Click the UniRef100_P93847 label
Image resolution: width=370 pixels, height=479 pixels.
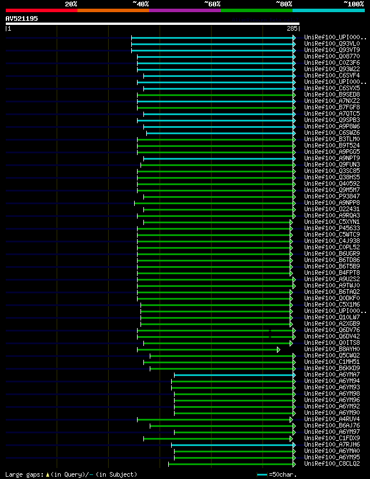click(332, 197)
